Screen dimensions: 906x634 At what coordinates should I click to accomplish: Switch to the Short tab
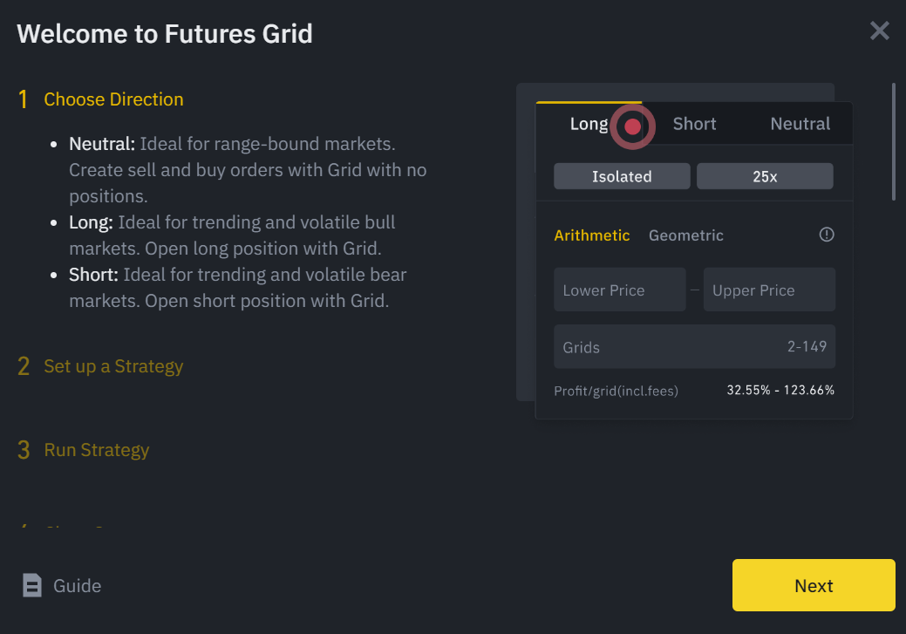pyautogui.click(x=694, y=124)
